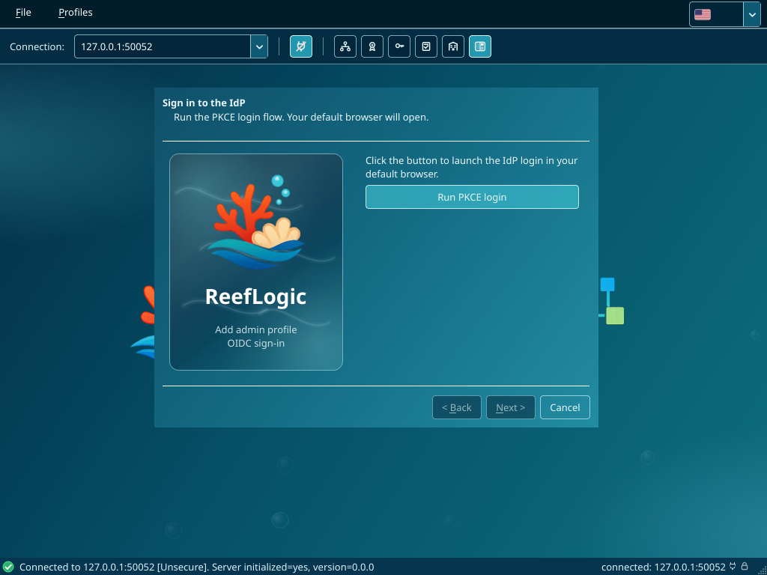Click the Back wizard button
This screenshot has width=767, height=575.
457,407
